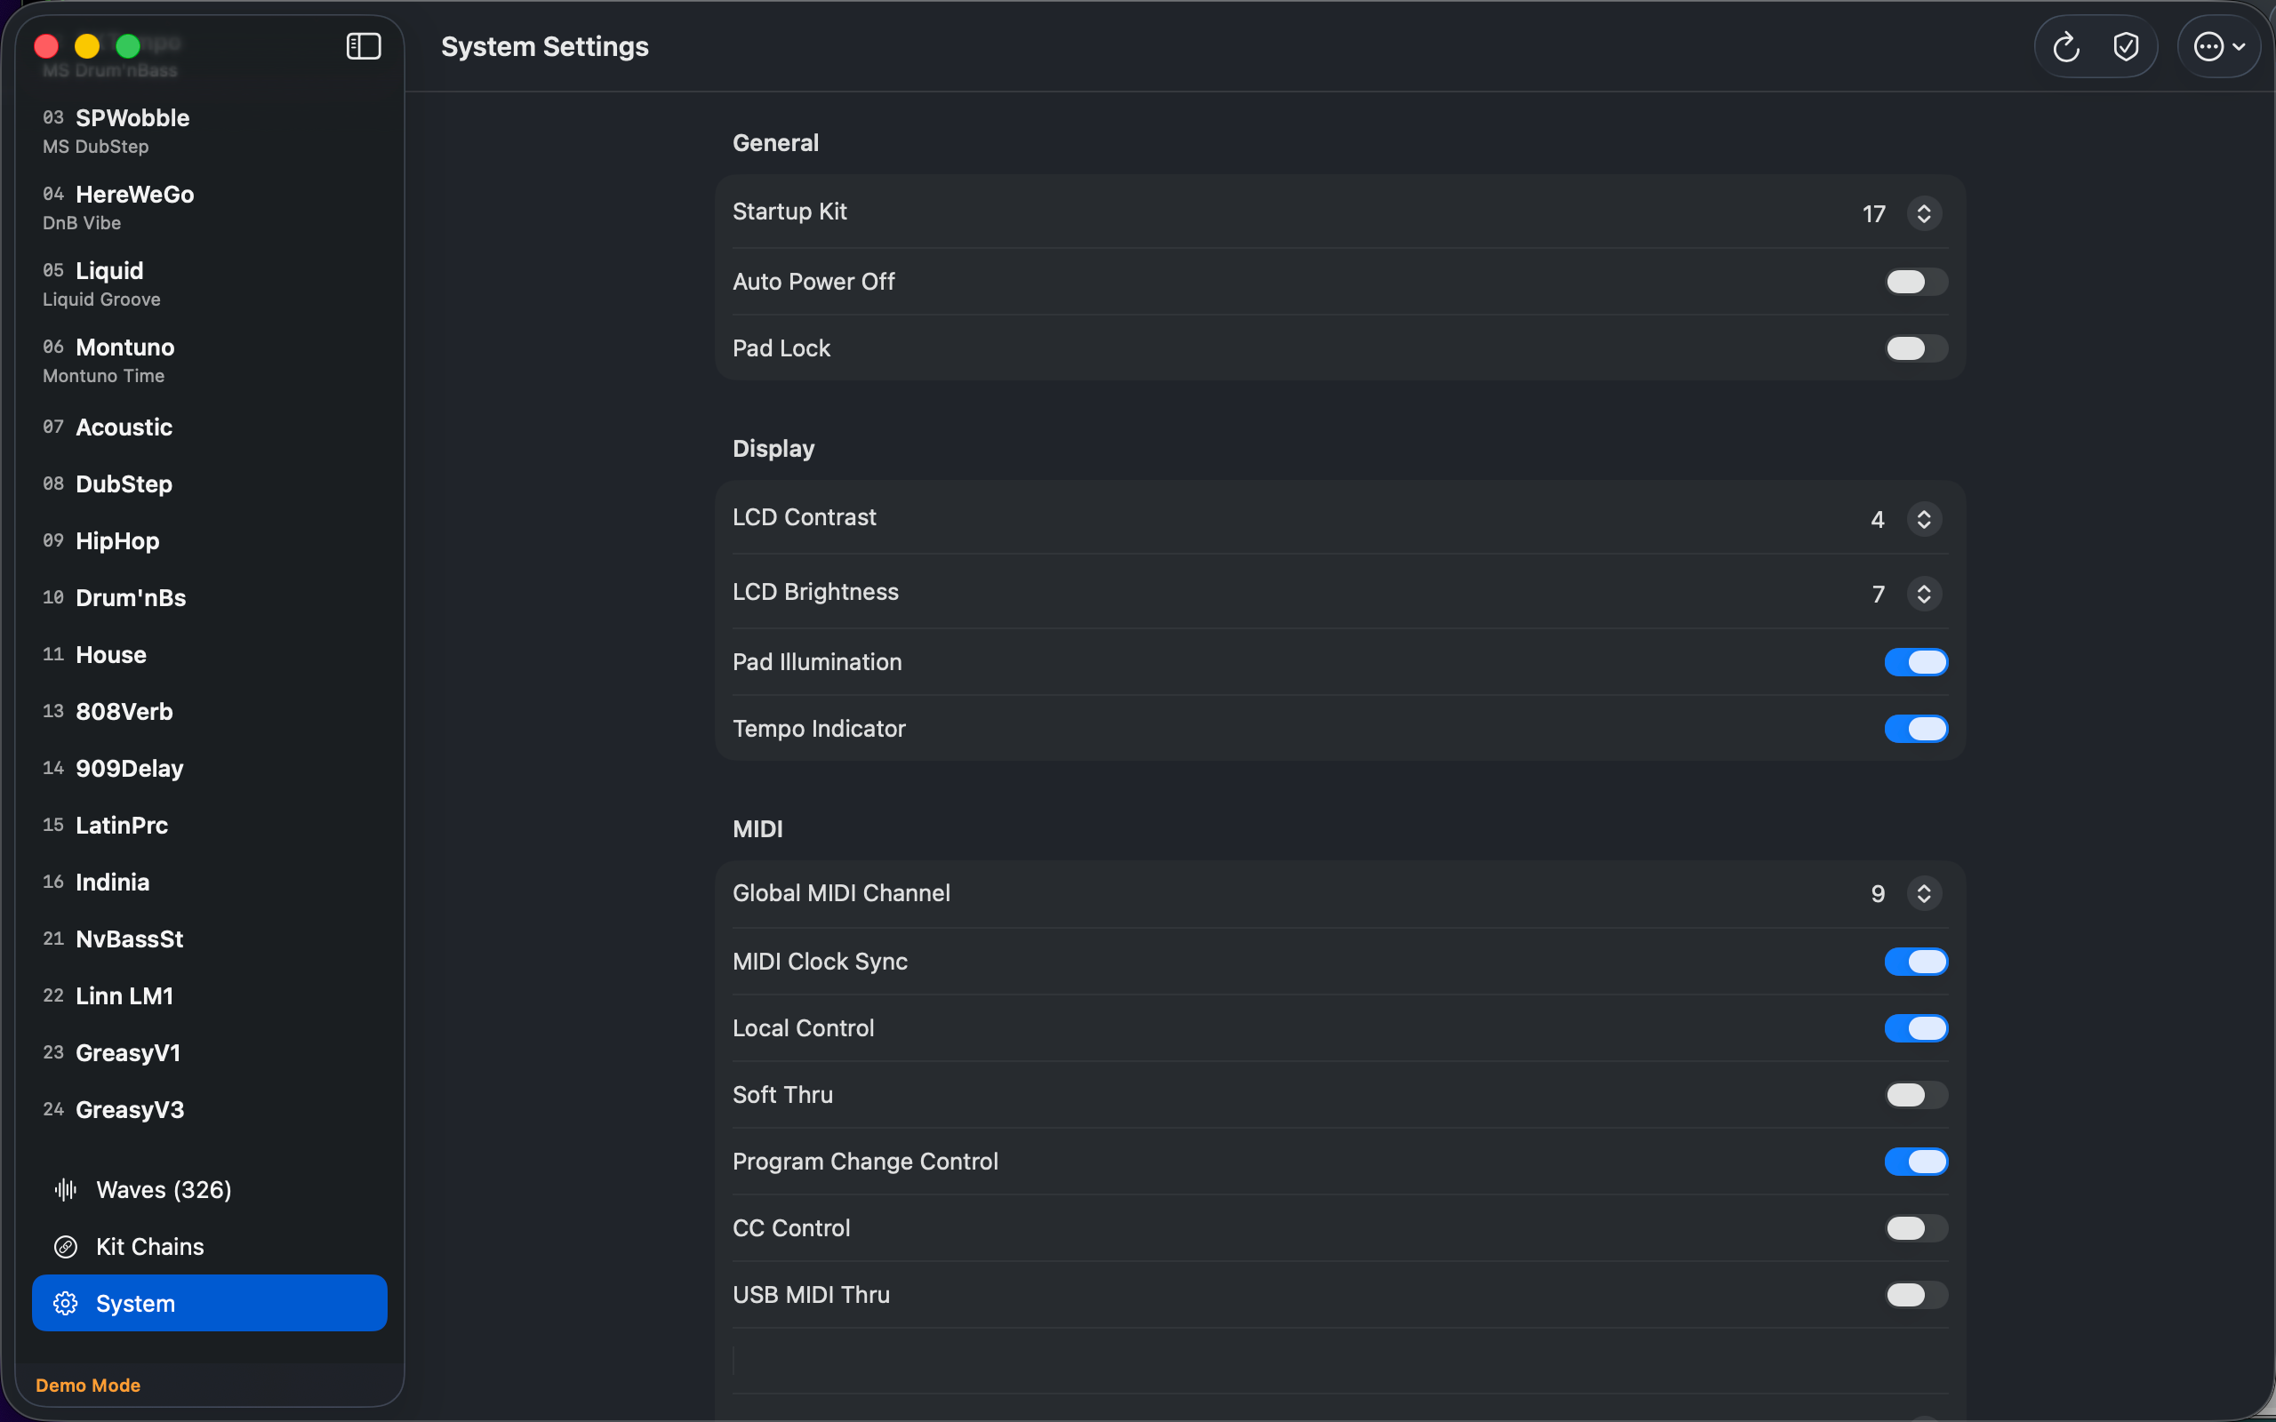Select the System sidebar item
The height and width of the screenshot is (1422, 2276).
pyautogui.click(x=209, y=1304)
